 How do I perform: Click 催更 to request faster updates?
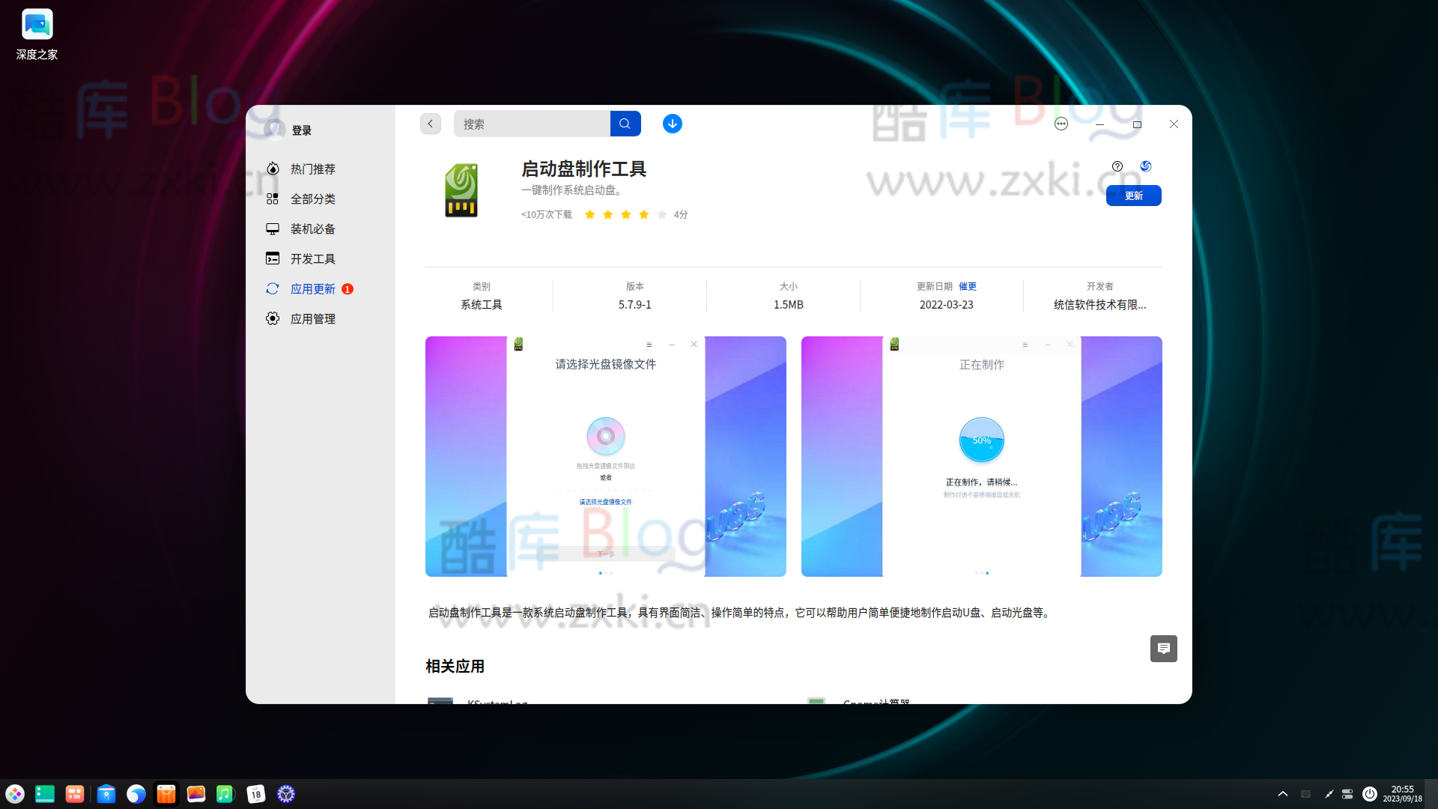[968, 286]
